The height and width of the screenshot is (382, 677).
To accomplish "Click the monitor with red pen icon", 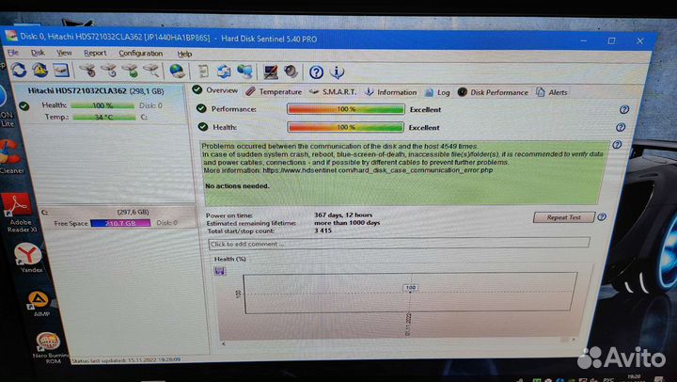I will coord(271,72).
